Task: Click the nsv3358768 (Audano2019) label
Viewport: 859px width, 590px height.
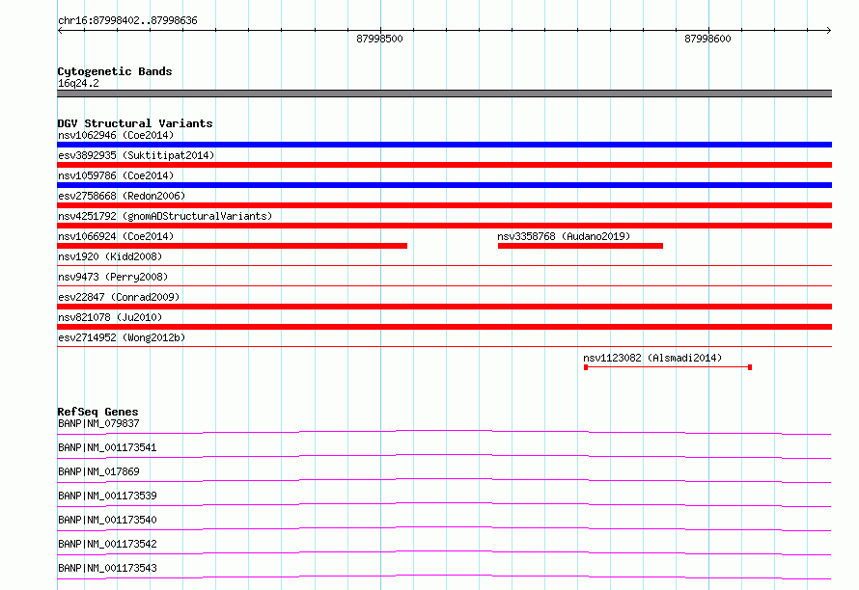Action: 564,236
